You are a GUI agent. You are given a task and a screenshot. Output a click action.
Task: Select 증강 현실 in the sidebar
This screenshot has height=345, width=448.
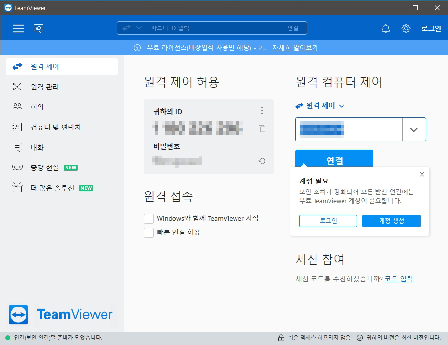pyautogui.click(x=62, y=167)
